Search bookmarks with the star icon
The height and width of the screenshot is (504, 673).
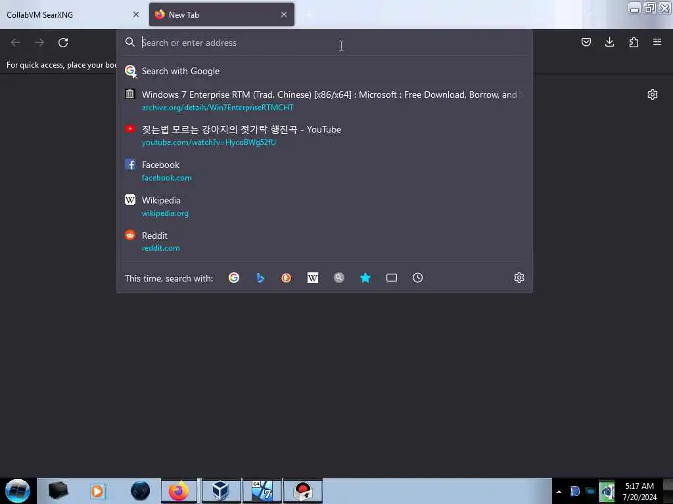[x=365, y=278]
